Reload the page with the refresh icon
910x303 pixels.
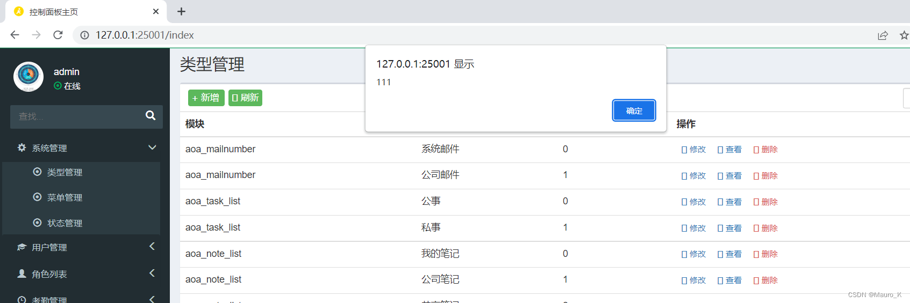click(x=58, y=35)
